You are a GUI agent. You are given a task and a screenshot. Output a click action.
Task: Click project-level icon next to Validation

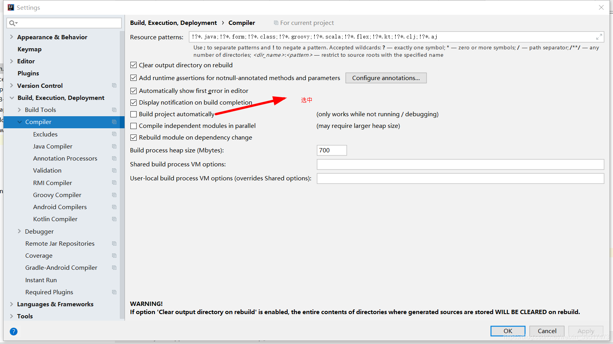[114, 171]
